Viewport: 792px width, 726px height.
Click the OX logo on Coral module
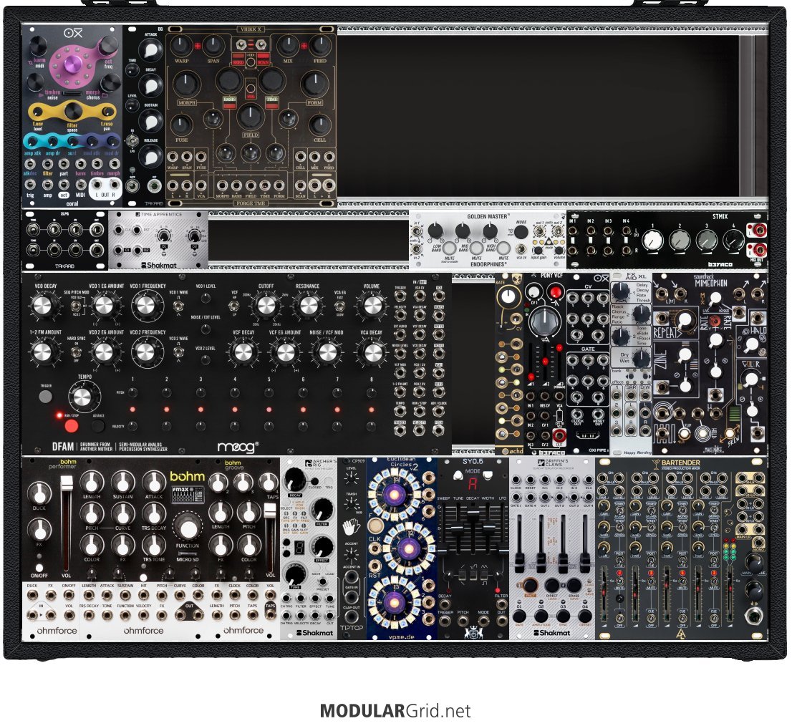73,34
